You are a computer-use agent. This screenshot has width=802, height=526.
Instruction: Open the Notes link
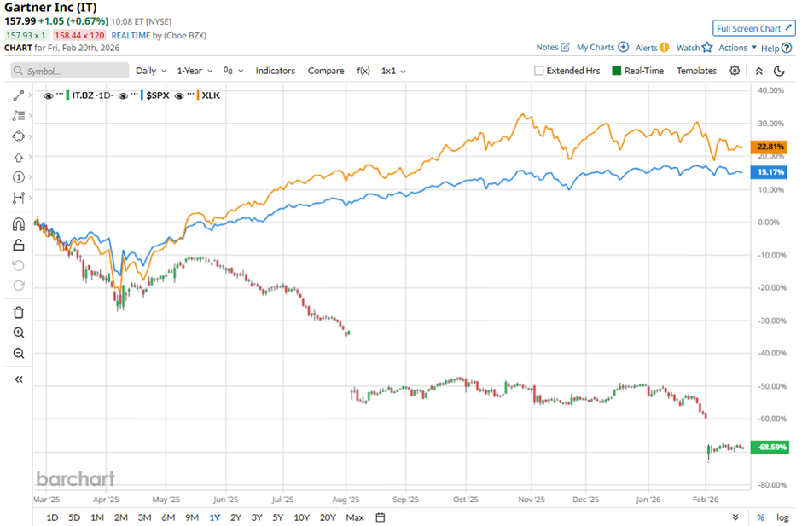pos(547,47)
